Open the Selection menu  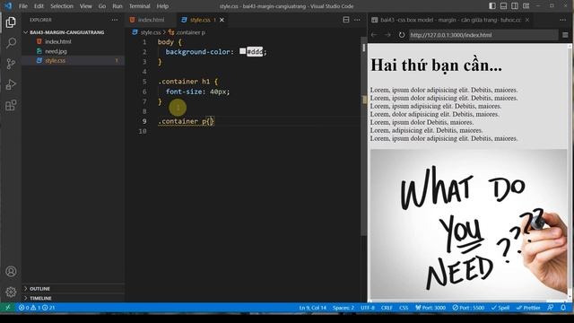(62, 6)
